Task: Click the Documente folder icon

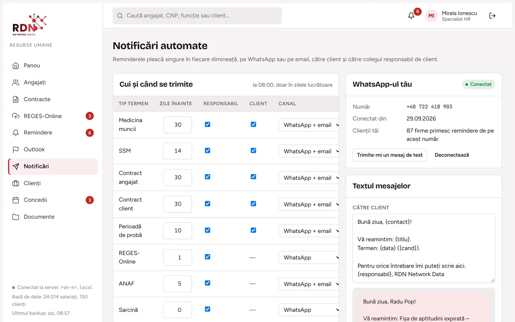Action: click(16, 217)
